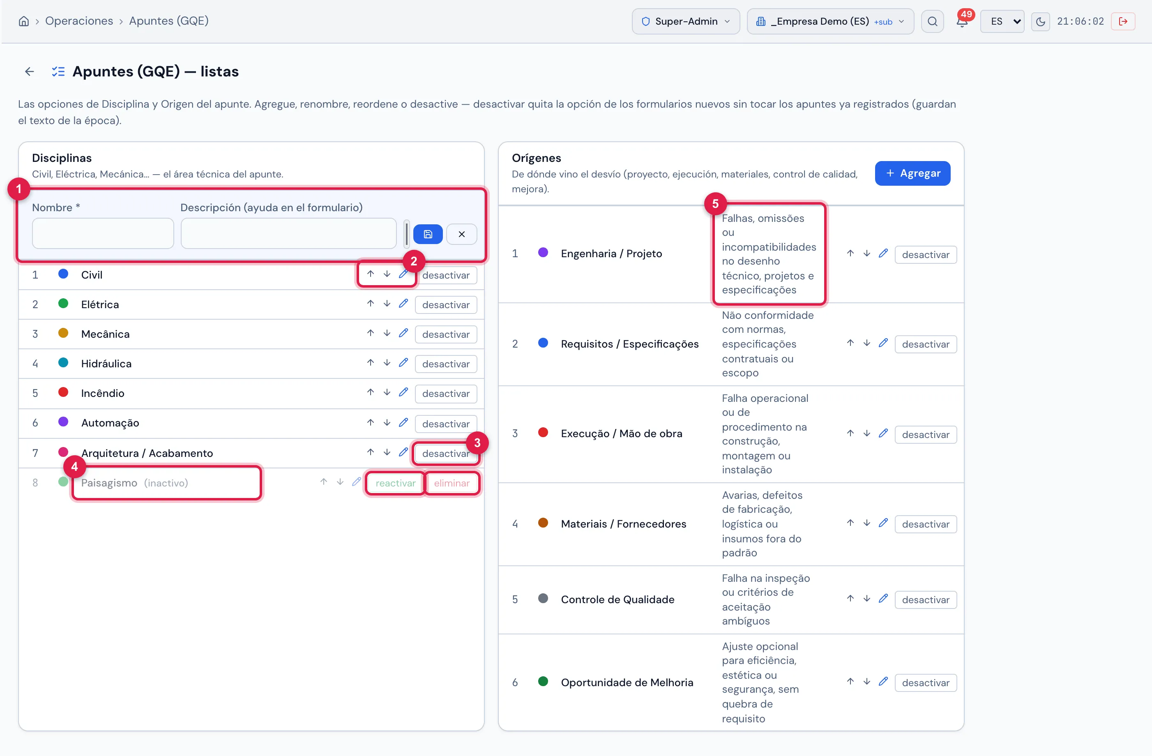This screenshot has width=1152, height=756.
Task: Deactivate Oportunidade de Melhoria origin
Action: tap(926, 683)
